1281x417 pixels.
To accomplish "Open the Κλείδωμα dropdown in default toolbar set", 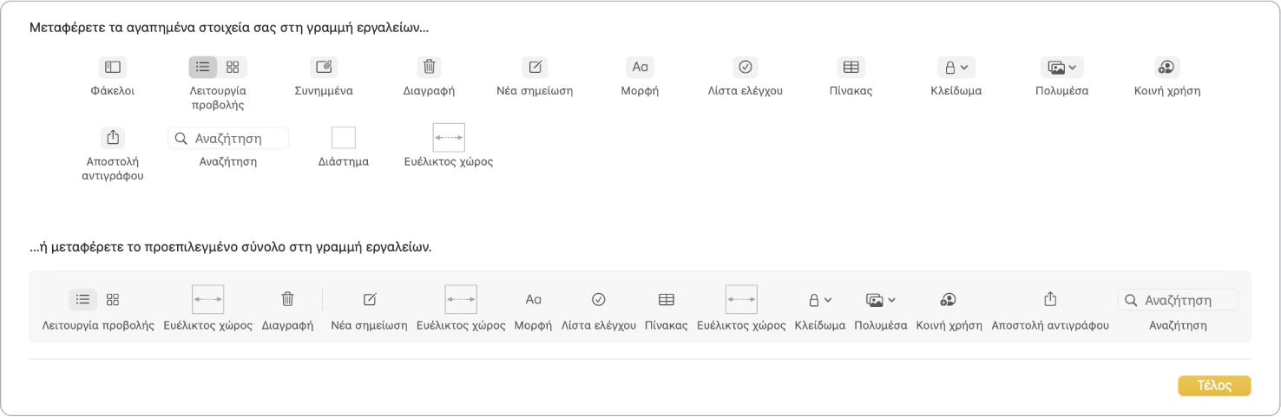I will point(820,300).
